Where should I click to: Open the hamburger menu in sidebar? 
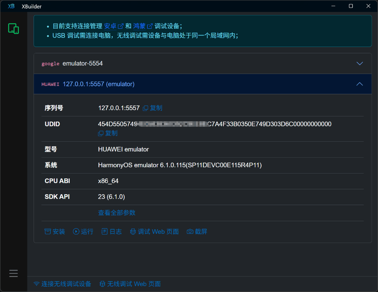(x=14, y=273)
